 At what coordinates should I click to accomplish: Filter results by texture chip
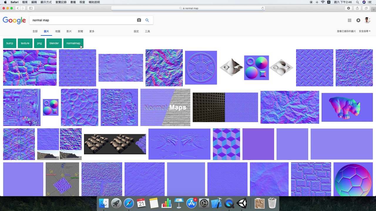[x=25, y=43]
